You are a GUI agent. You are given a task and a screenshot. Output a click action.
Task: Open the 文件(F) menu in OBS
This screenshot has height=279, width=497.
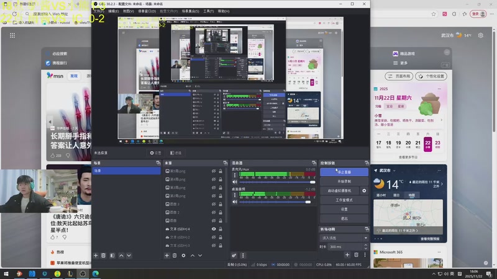coord(99,11)
